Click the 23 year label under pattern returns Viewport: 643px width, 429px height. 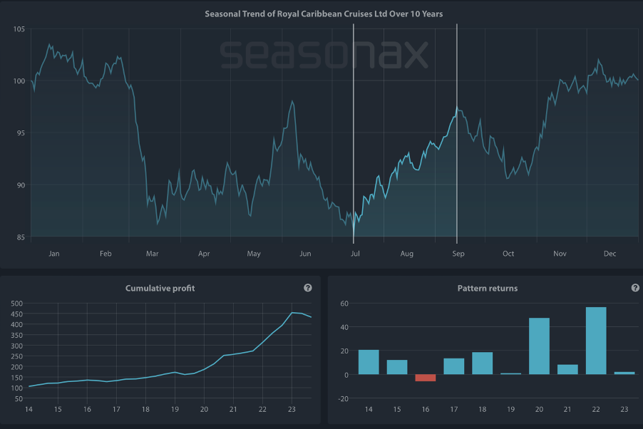click(624, 409)
